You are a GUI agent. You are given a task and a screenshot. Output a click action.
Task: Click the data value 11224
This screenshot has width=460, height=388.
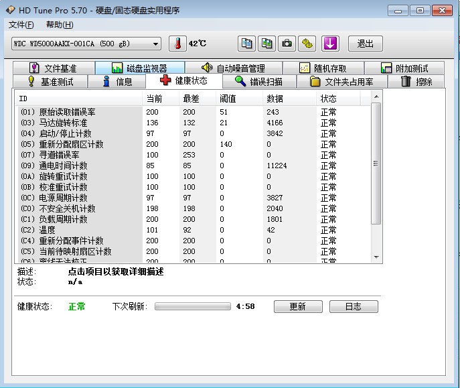coord(277,166)
